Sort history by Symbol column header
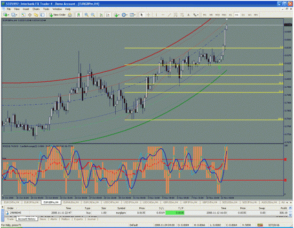Image resolution: width=294 pixels, height=228 pixels. tap(121, 208)
